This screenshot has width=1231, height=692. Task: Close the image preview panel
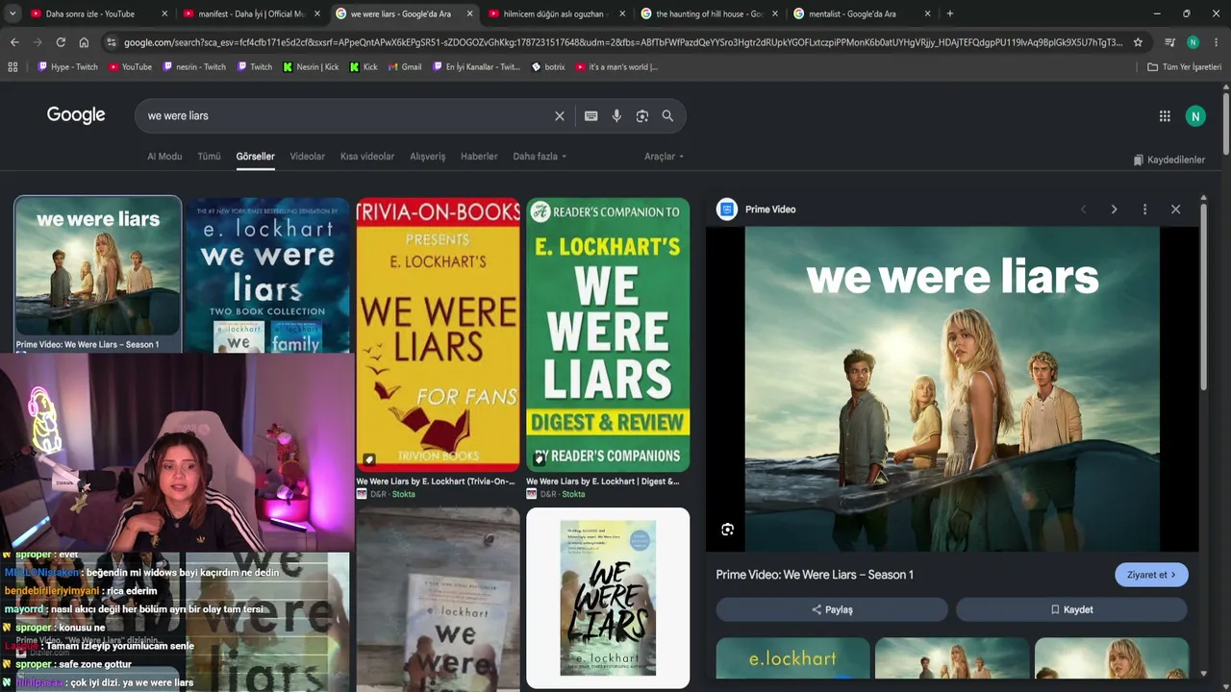pos(1175,210)
